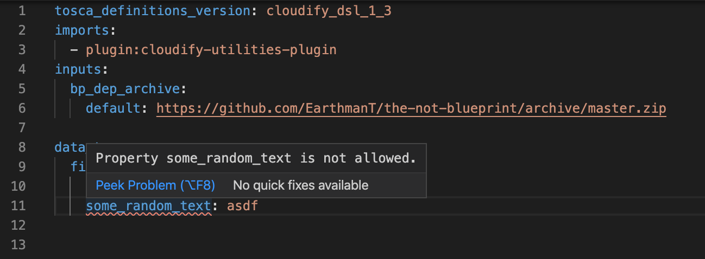Click the asdf value on line 11
Screen dimensions: 705x259
(x=242, y=206)
